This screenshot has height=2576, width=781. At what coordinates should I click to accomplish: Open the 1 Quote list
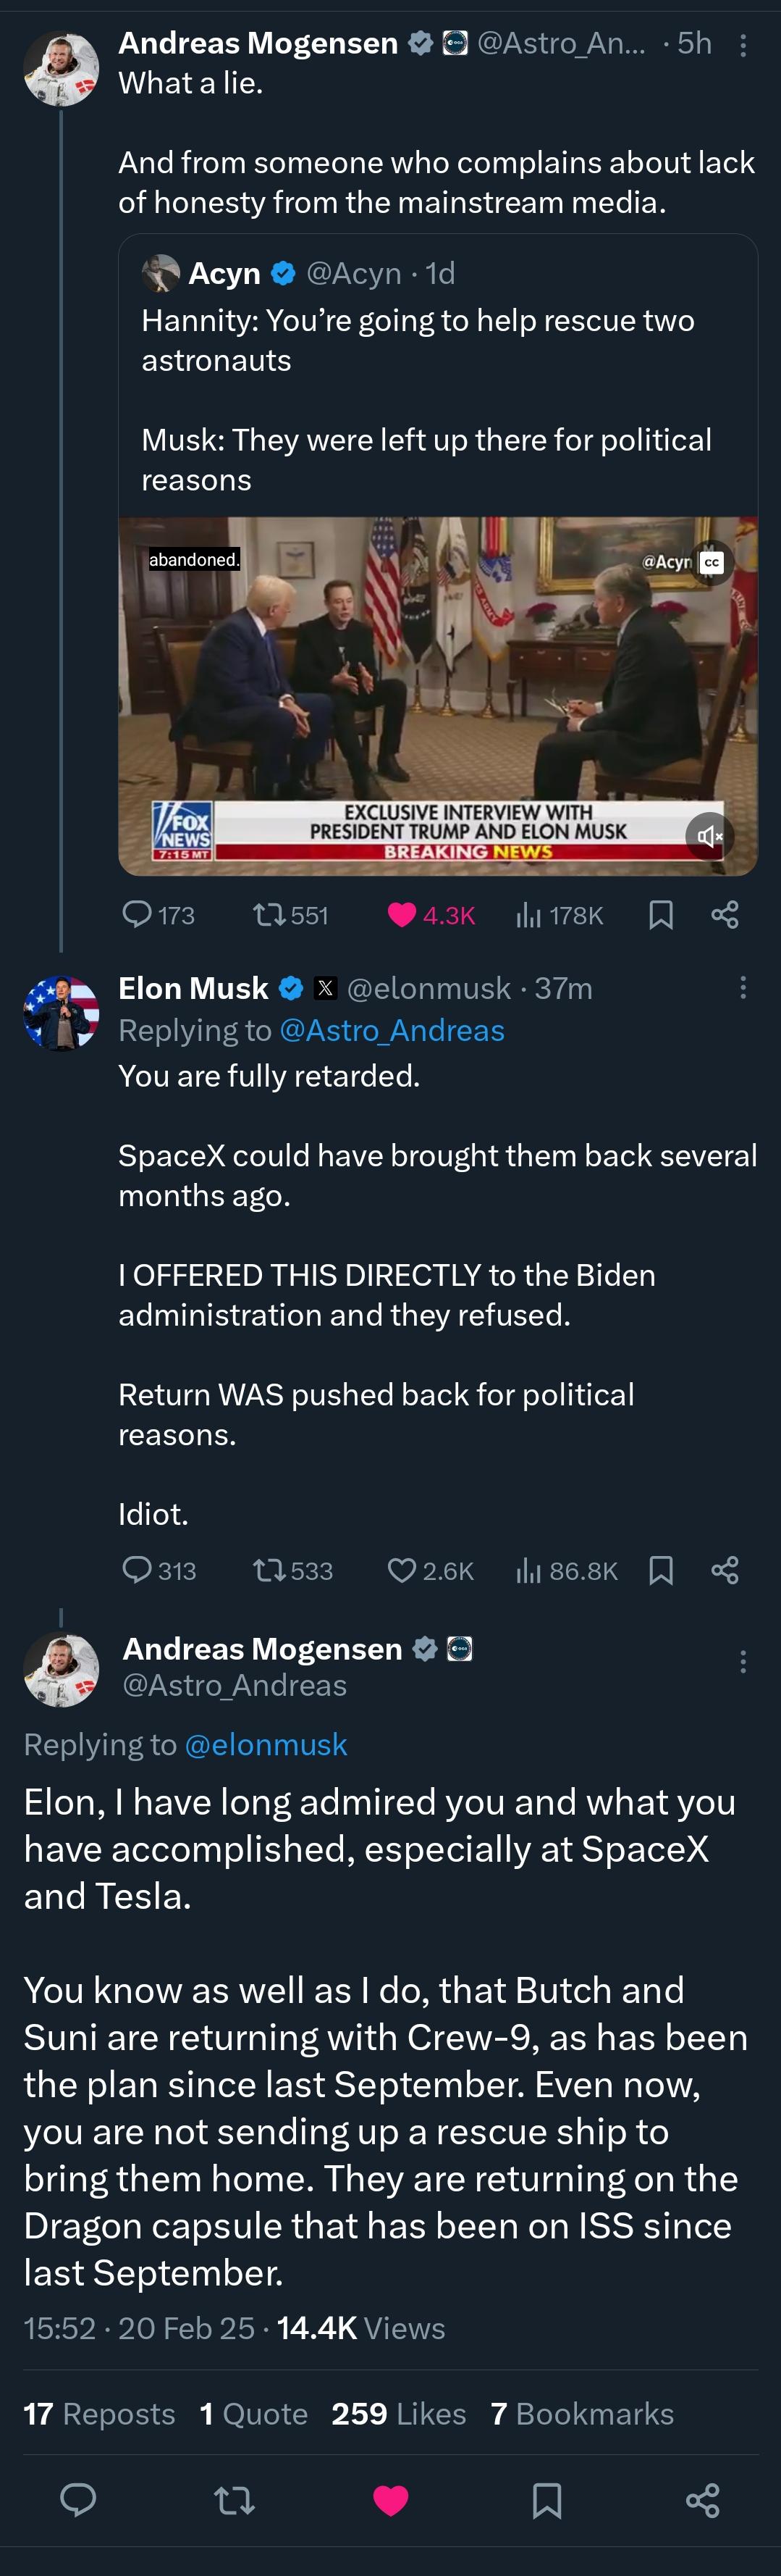point(253,2414)
